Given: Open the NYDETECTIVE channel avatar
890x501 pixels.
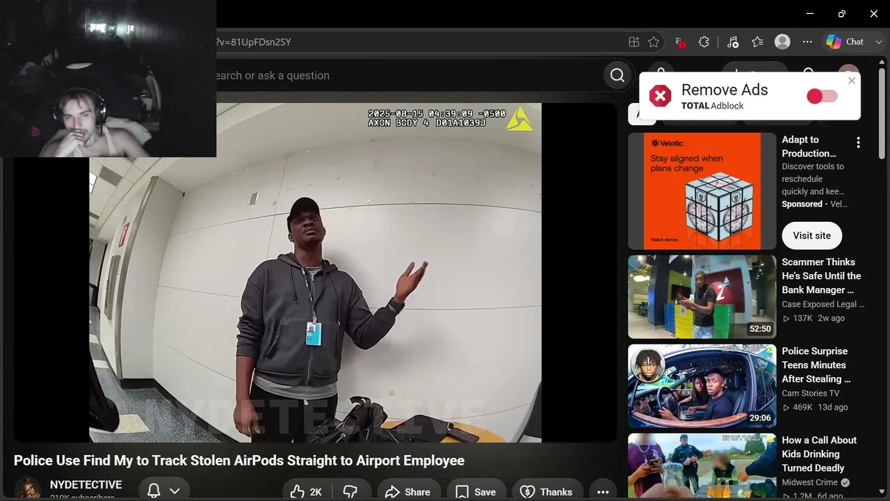Looking at the screenshot, I should tap(28, 489).
